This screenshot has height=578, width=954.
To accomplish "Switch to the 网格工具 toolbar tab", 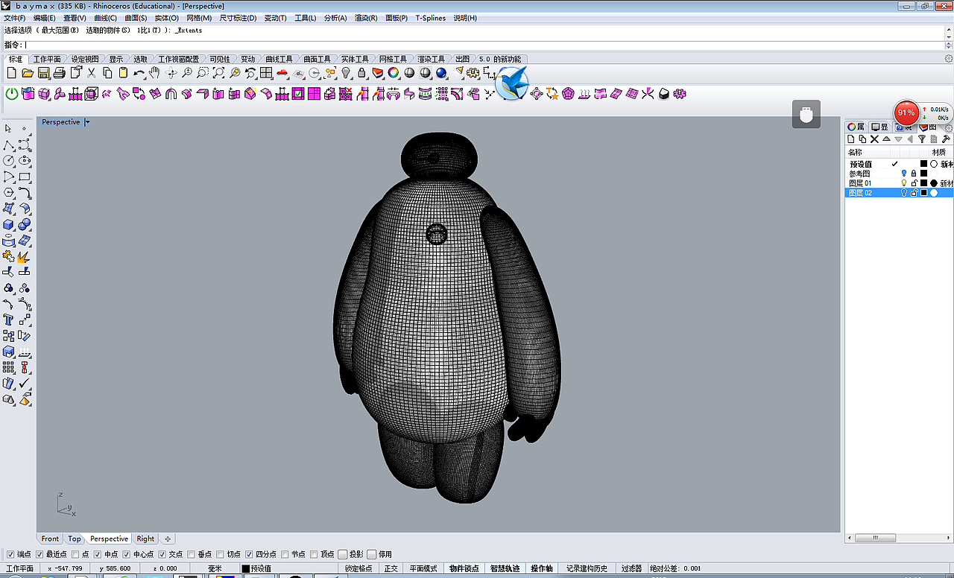I will click(x=393, y=59).
